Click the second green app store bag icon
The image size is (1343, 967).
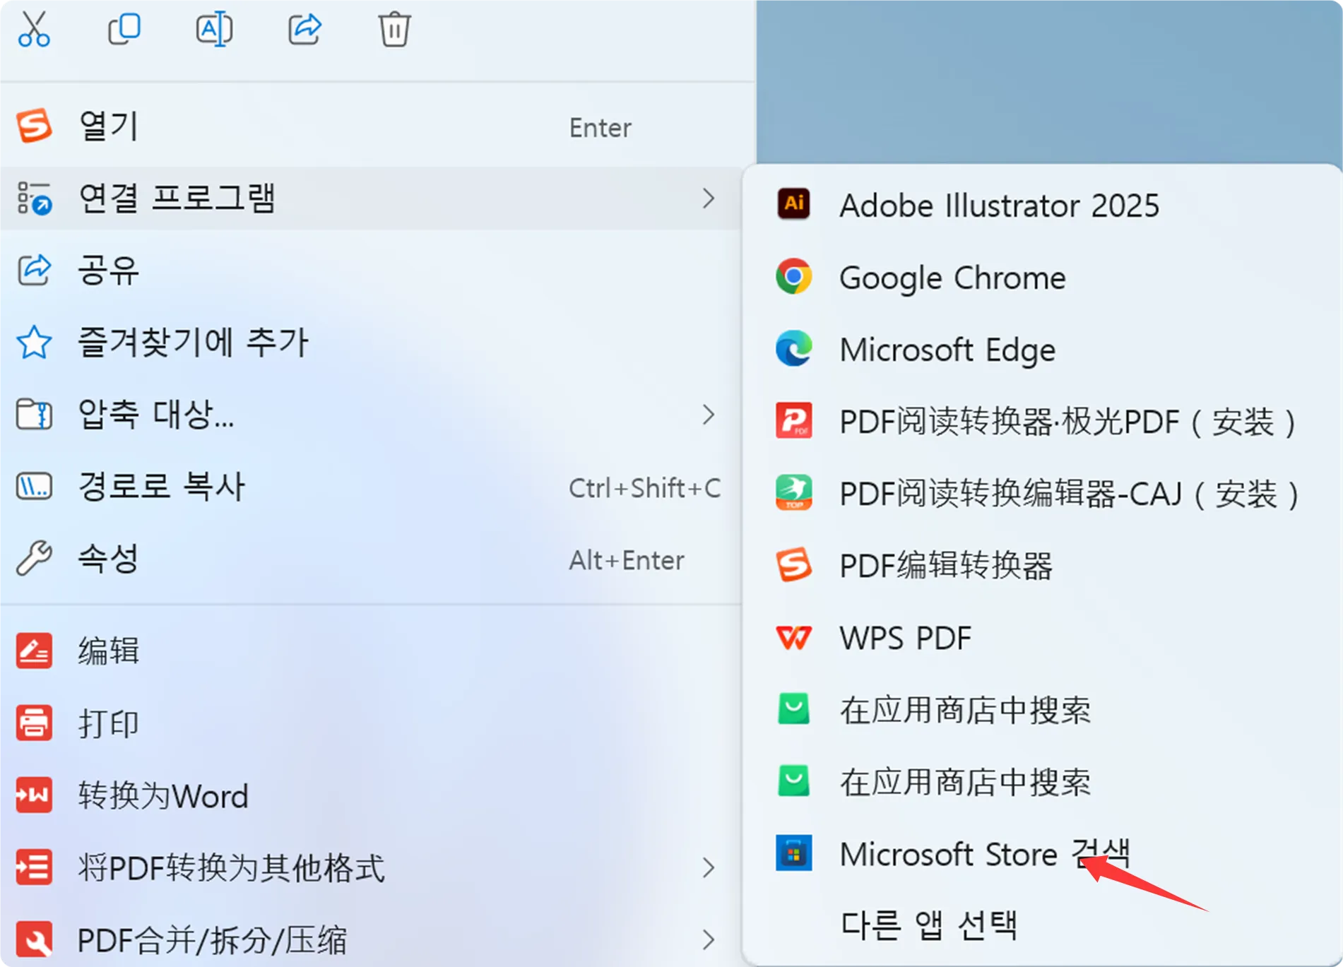(793, 781)
